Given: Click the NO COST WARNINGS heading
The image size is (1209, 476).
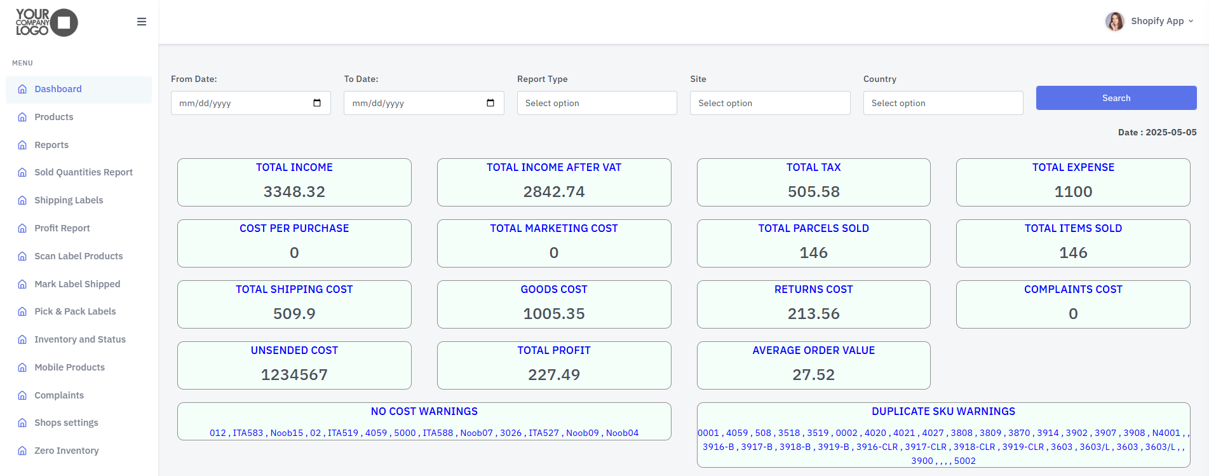Looking at the screenshot, I should click(424, 412).
